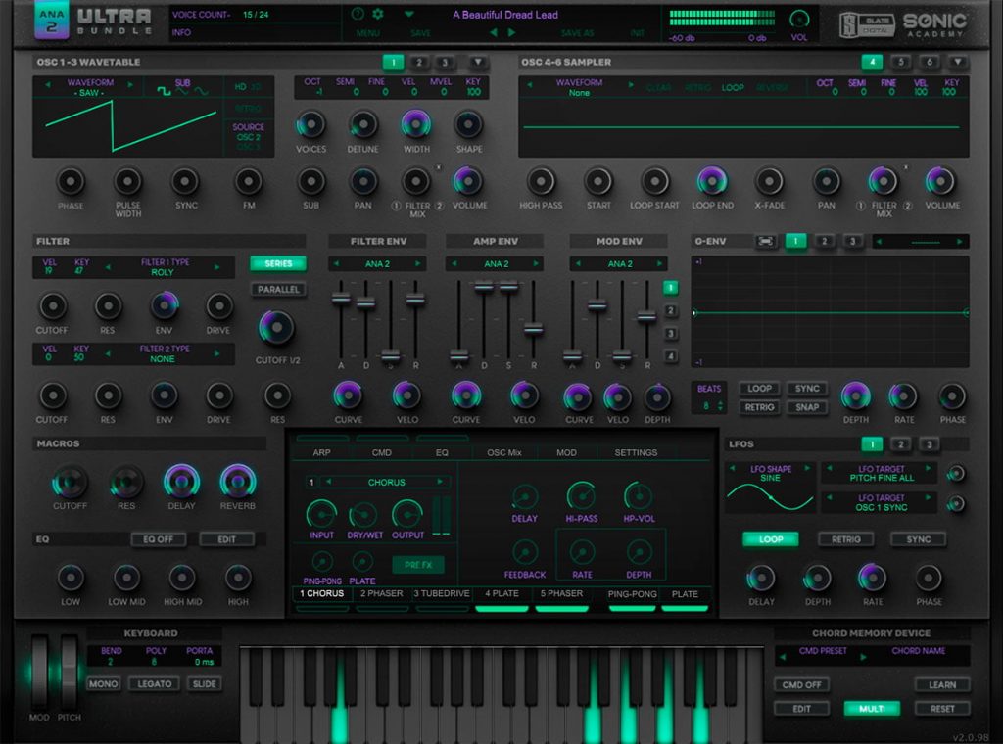
Task: Click the master VOL knob
Action: [x=799, y=19]
